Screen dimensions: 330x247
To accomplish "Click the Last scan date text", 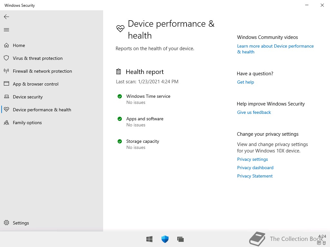I will coord(147,81).
